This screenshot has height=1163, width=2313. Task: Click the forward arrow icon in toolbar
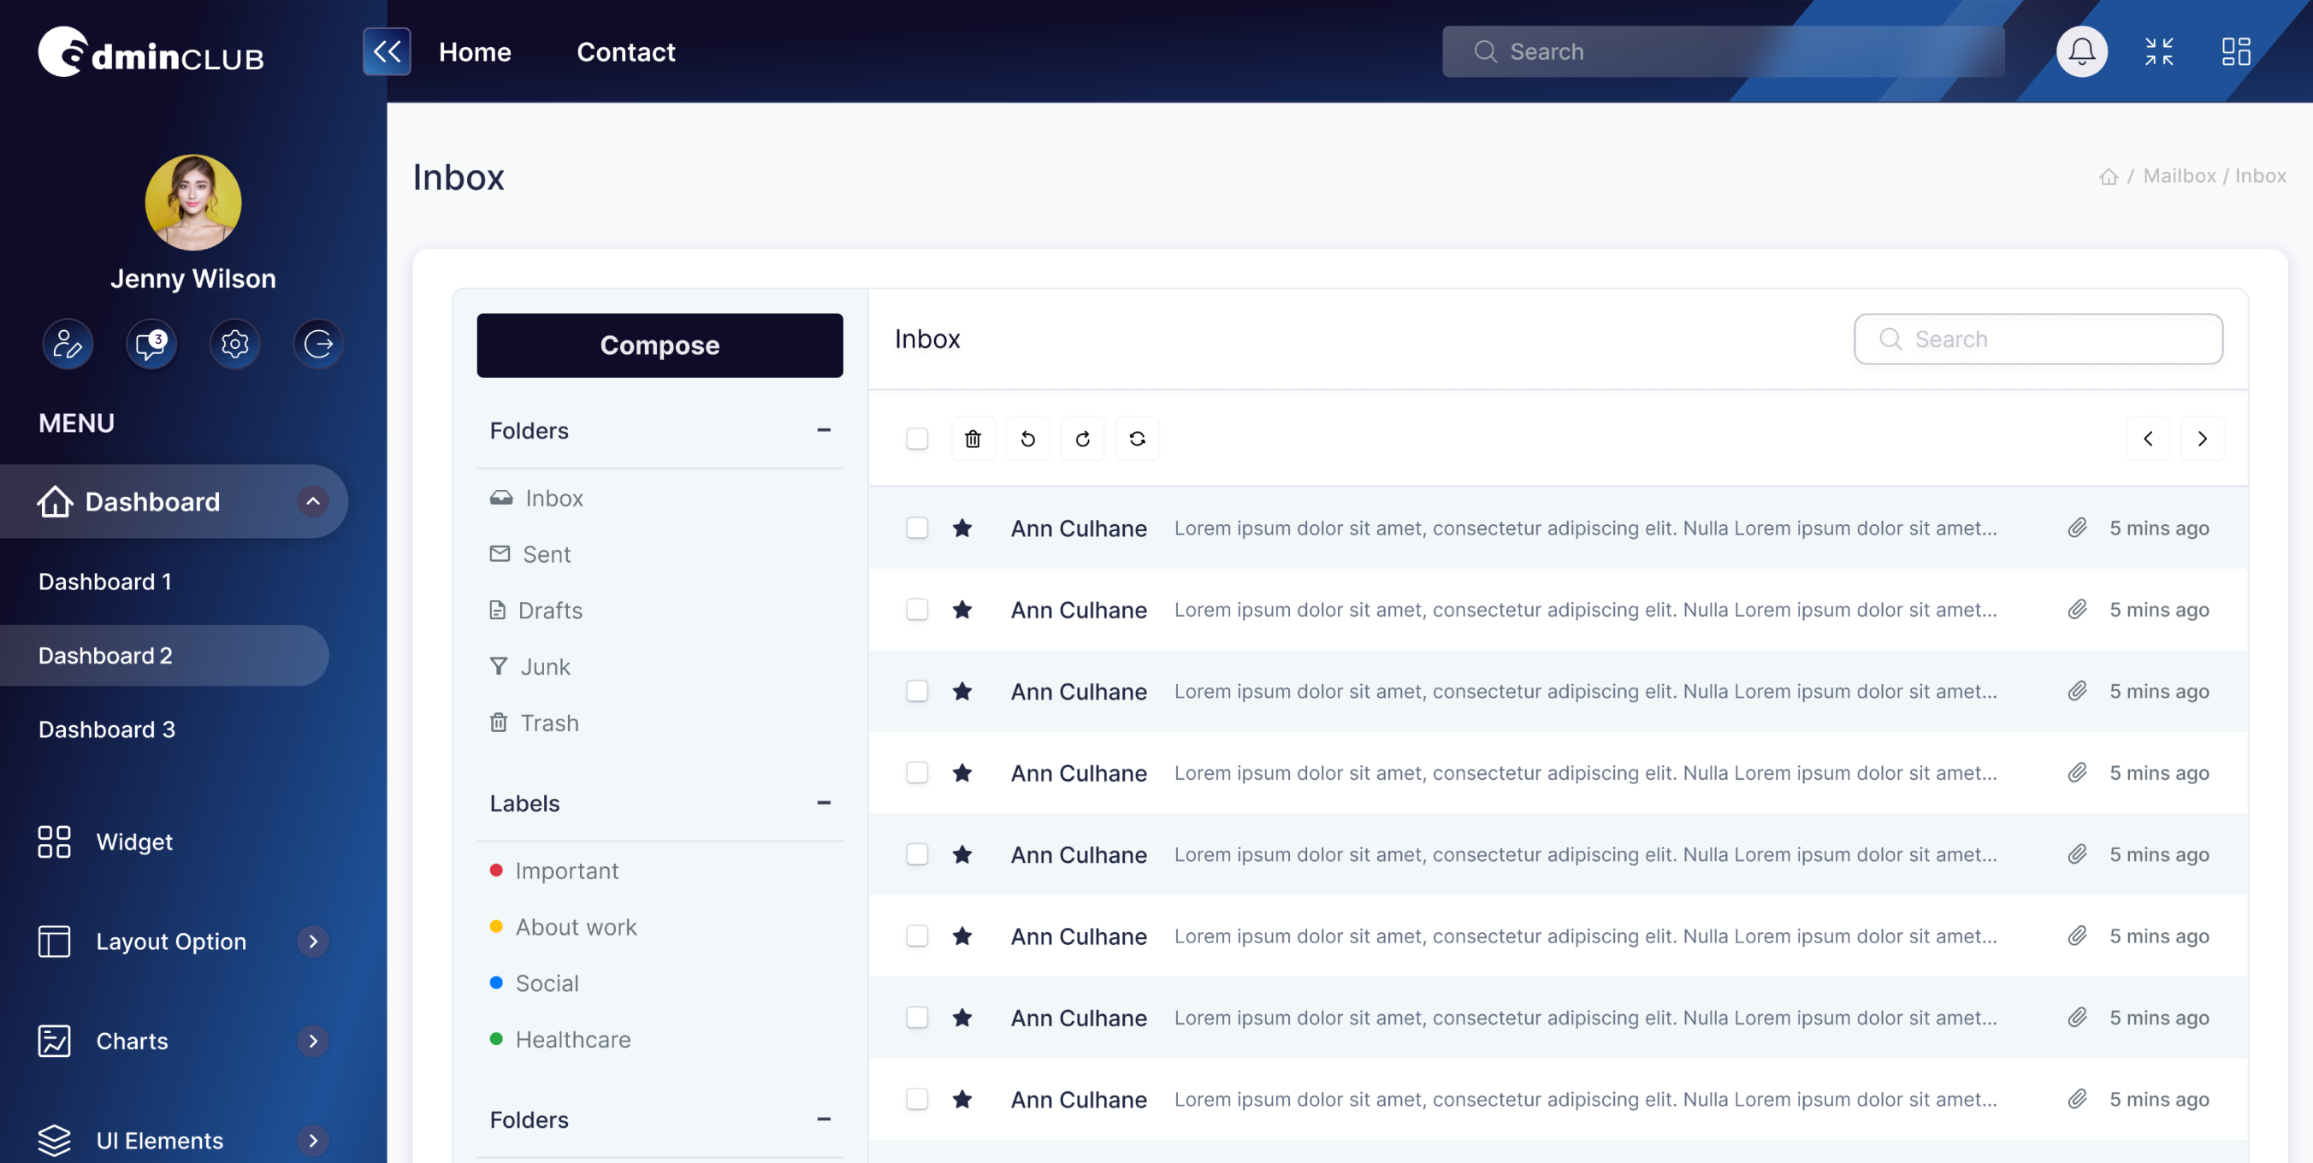tap(1083, 436)
